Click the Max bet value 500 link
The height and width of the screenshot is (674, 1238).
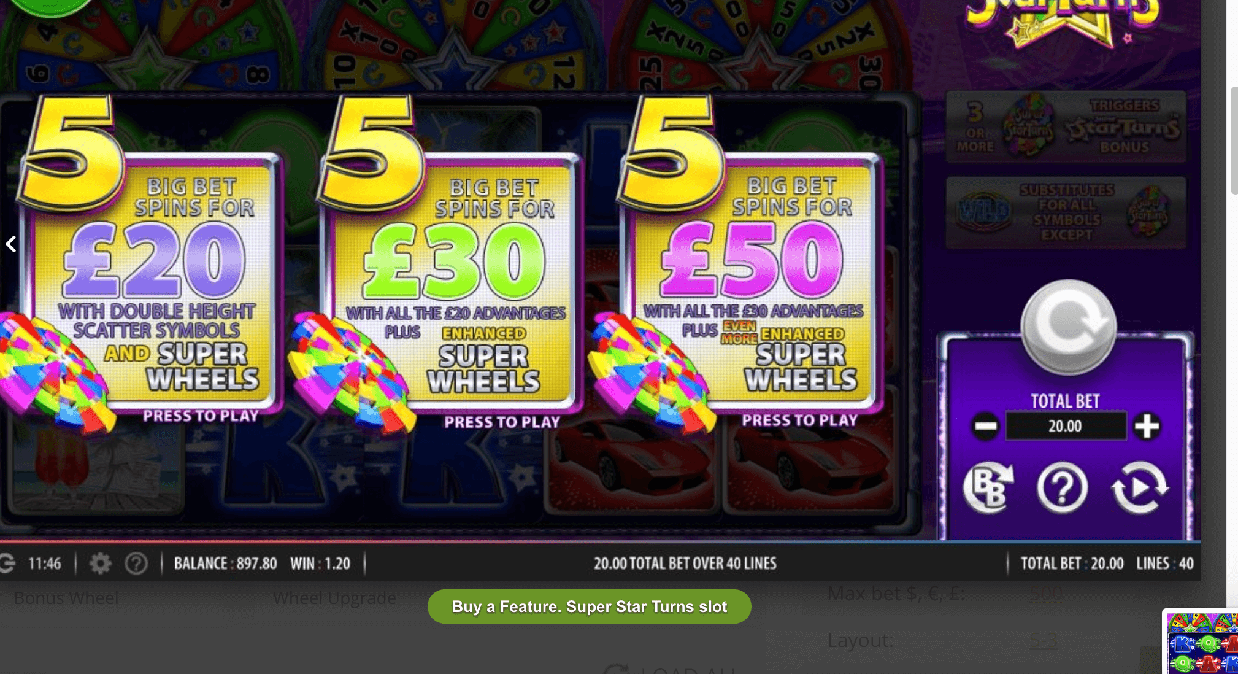pyautogui.click(x=1046, y=594)
